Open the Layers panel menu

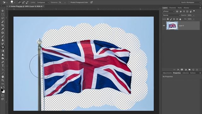pos(200,8)
